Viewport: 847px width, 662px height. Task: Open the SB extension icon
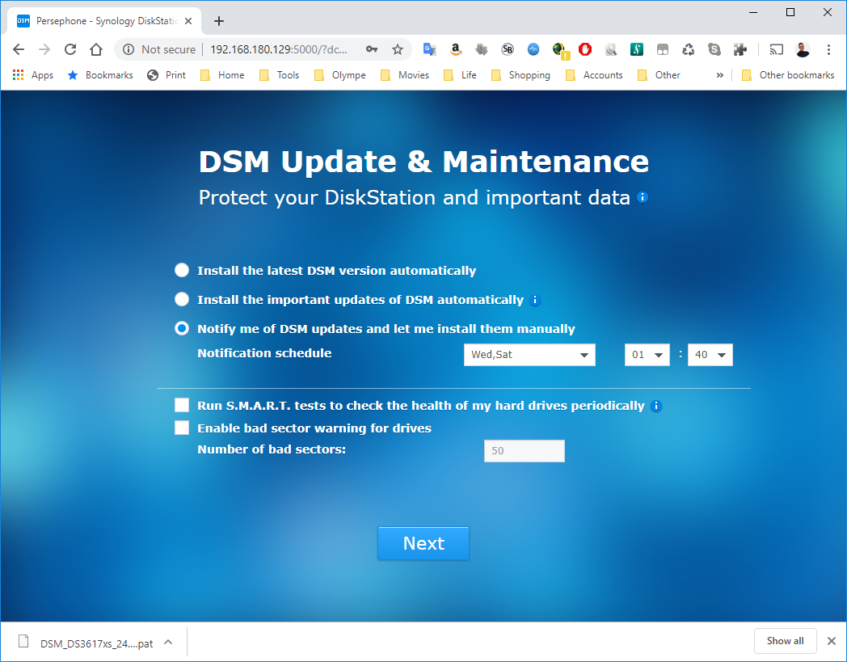[508, 50]
